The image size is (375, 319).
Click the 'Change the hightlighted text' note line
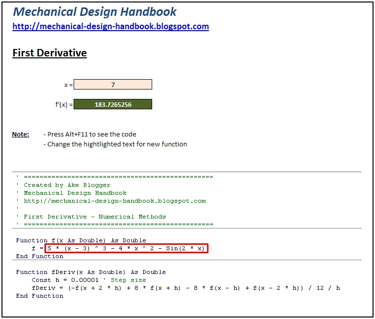click(x=115, y=144)
